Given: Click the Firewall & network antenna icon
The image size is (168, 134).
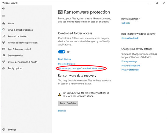Looking at the screenshot, I should point(4,43).
